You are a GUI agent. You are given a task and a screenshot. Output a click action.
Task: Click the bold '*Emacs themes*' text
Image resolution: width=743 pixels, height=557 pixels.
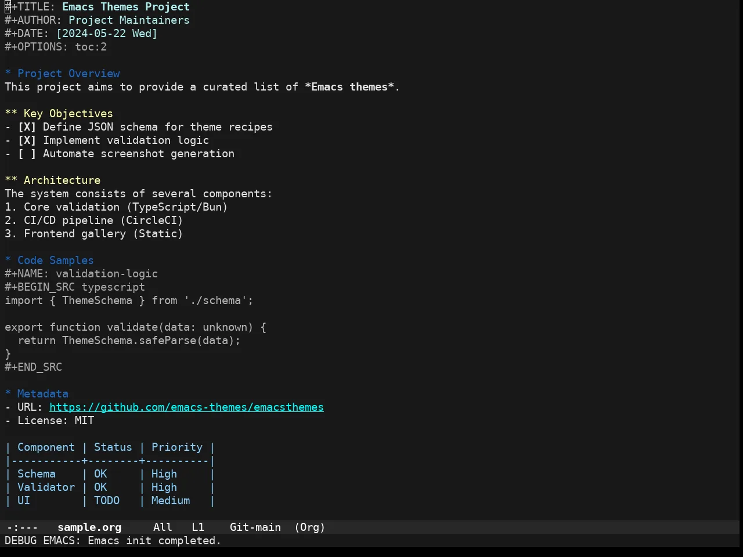point(349,87)
